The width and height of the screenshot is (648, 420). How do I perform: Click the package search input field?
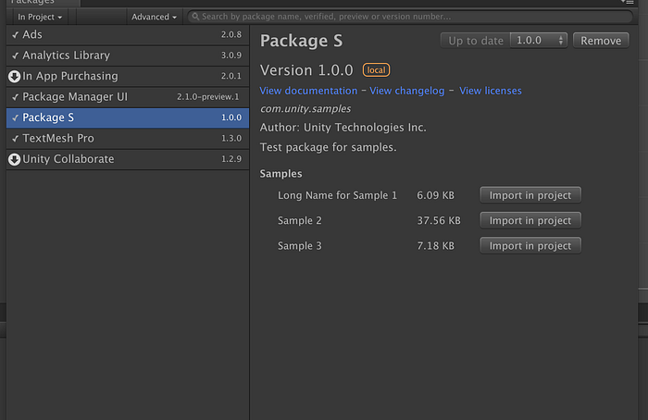pyautogui.click(x=410, y=17)
